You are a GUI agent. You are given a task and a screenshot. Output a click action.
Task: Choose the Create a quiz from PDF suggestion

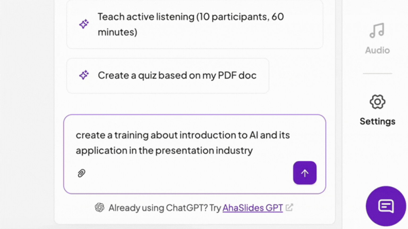coord(167,76)
